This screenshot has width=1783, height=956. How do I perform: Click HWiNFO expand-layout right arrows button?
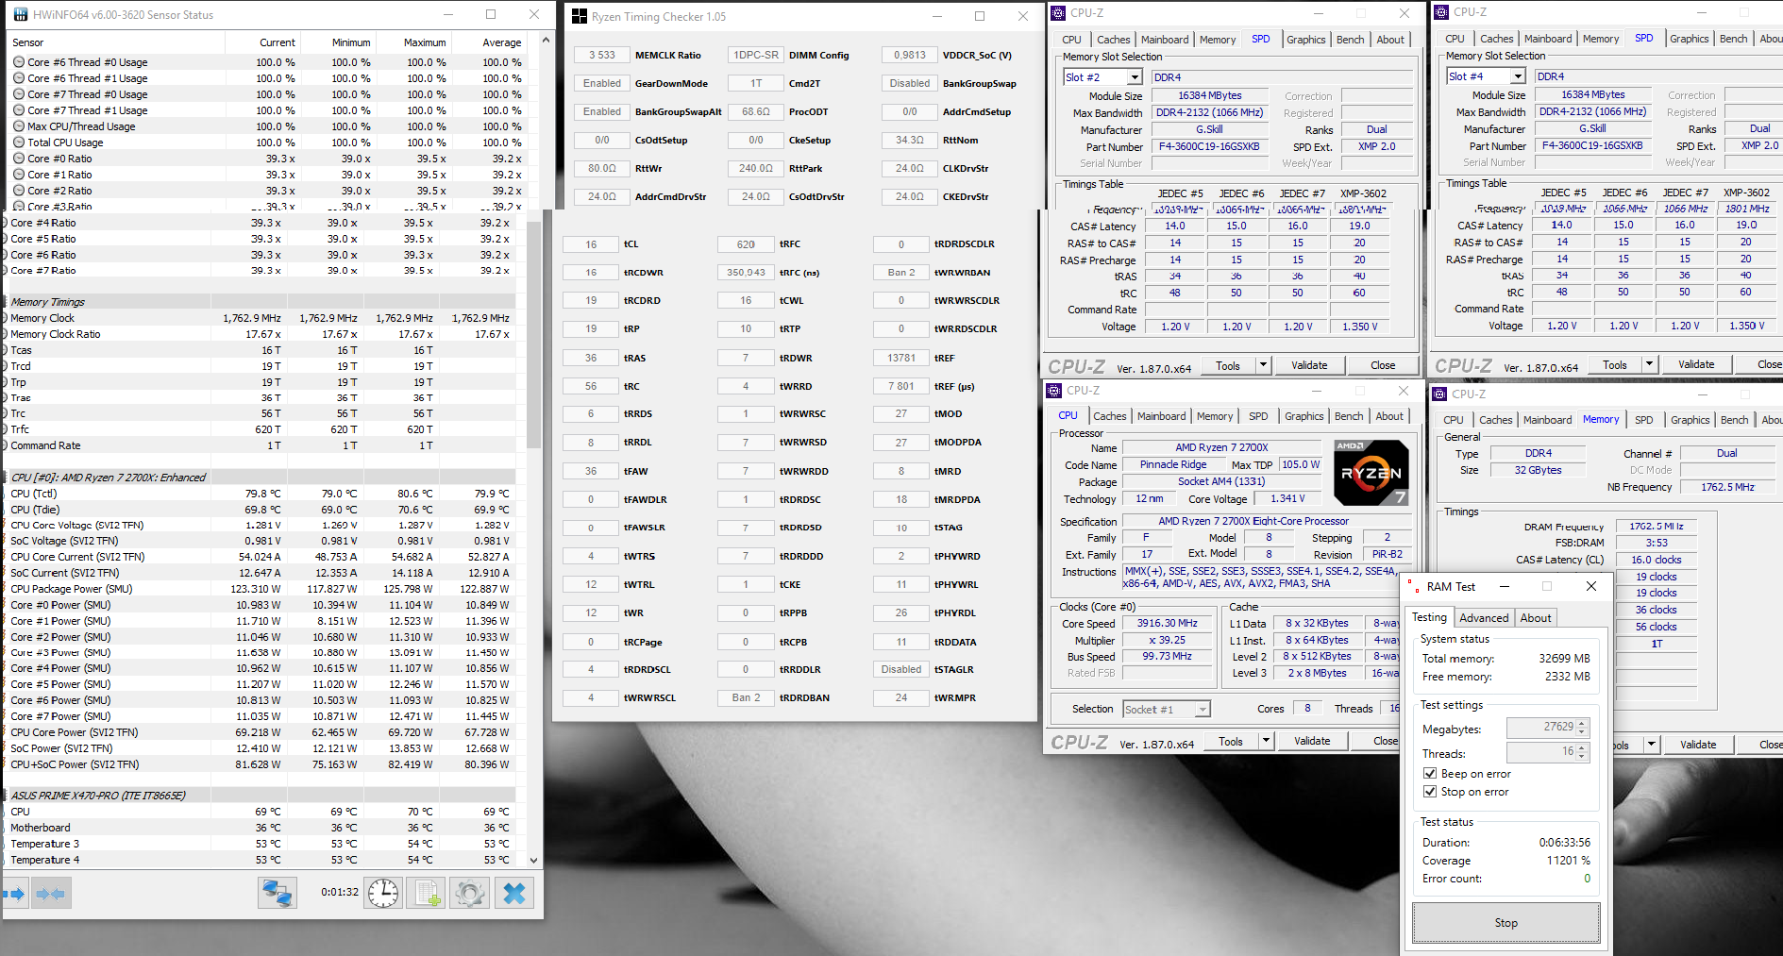(13, 893)
